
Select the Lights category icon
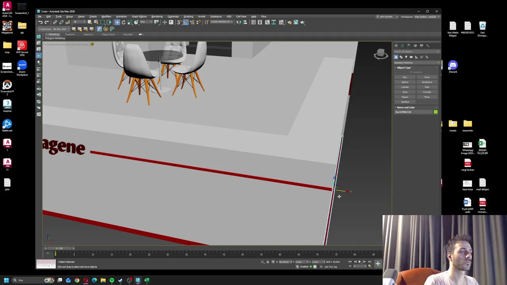(406, 57)
